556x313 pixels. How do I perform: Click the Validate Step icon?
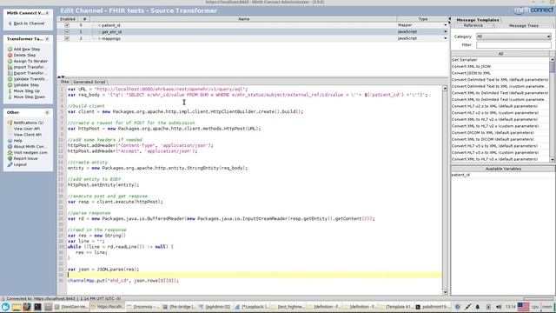10,85
